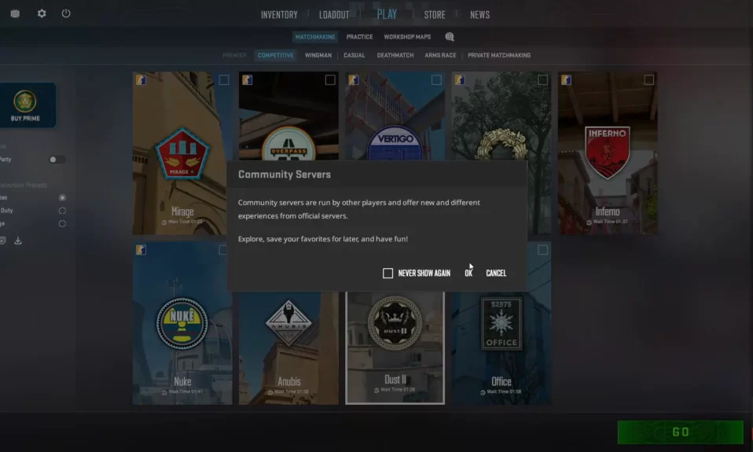Viewport: 753px width, 452px height.
Task: Tick the Mirage map checkbox
Action: (224, 79)
